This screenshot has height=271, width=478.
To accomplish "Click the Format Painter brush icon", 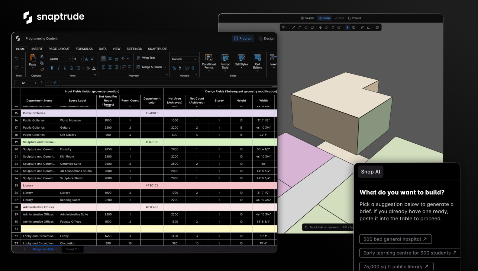I will point(42,69).
